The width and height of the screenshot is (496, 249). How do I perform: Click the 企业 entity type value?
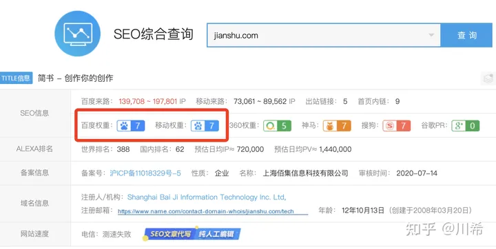coord(222,173)
